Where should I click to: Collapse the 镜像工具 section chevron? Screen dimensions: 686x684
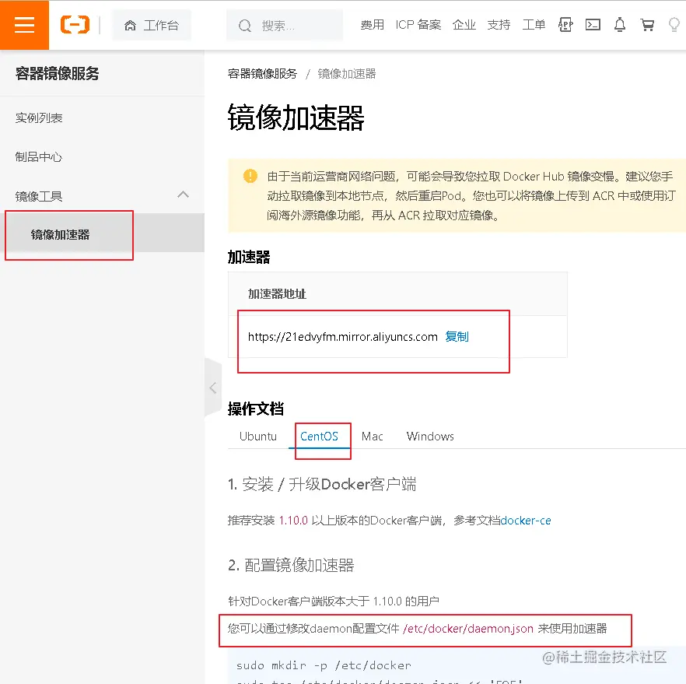[184, 195]
